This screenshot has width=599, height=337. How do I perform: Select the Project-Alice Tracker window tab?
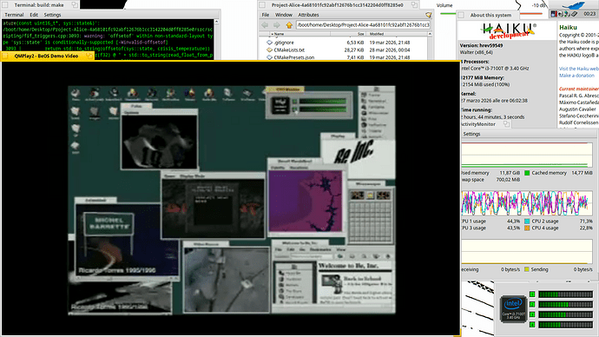click(338, 5)
